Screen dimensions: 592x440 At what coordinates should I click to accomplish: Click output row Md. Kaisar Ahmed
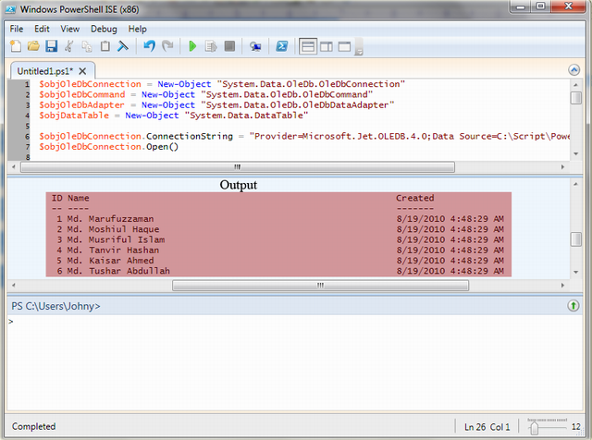click(x=278, y=261)
